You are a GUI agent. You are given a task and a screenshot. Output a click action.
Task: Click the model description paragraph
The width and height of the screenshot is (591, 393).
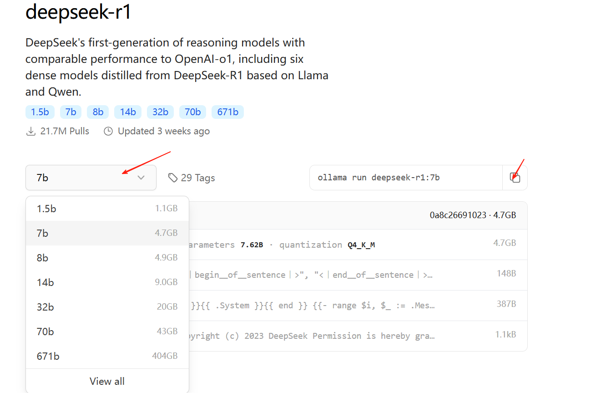coord(177,67)
